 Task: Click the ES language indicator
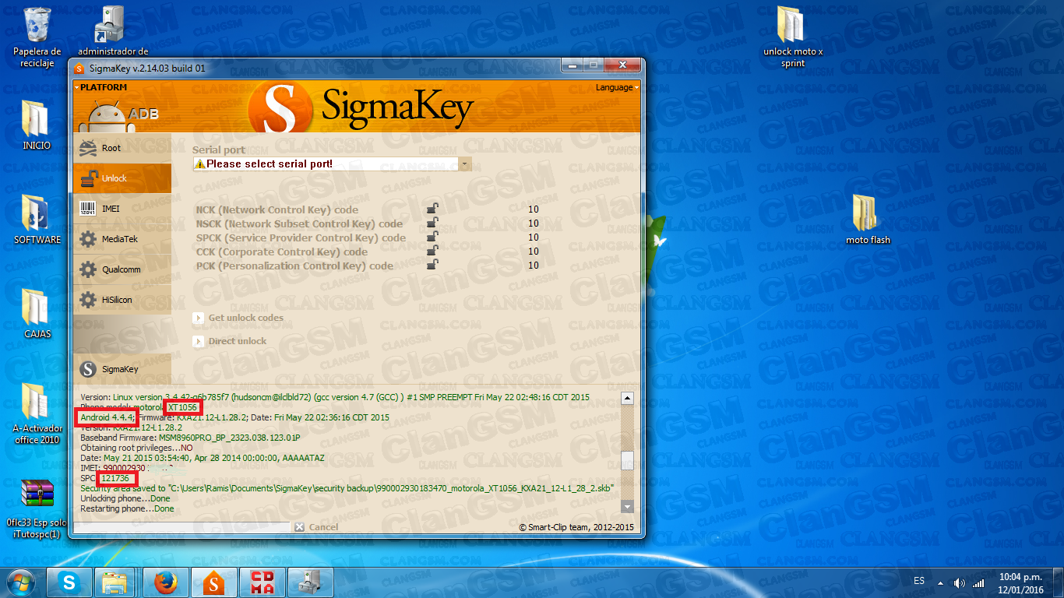click(919, 582)
